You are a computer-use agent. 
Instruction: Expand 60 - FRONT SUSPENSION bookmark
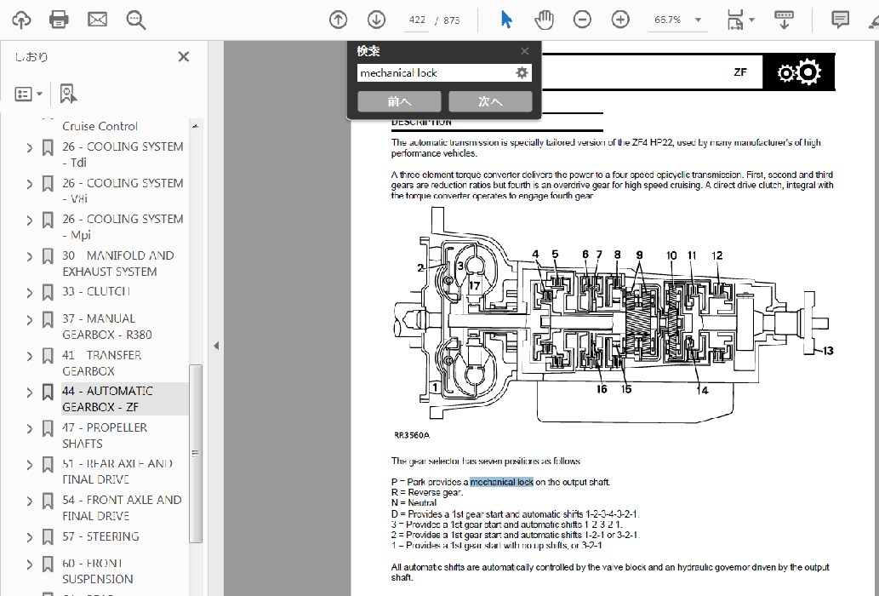pos(30,564)
